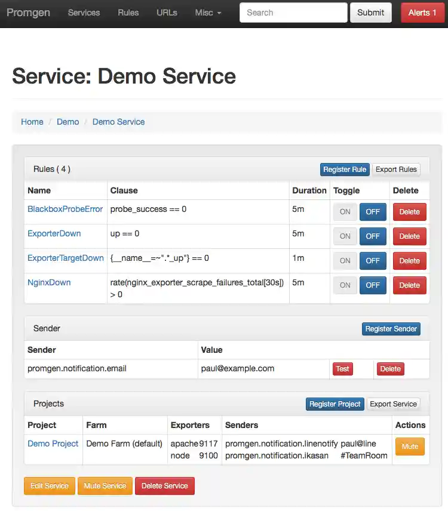Screen dimensions: 448x511
Task: Open the Demo Project link
Action: pyautogui.click(x=53, y=444)
